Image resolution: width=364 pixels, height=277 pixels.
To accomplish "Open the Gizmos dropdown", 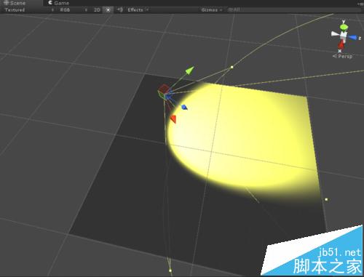I will pyautogui.click(x=212, y=9).
